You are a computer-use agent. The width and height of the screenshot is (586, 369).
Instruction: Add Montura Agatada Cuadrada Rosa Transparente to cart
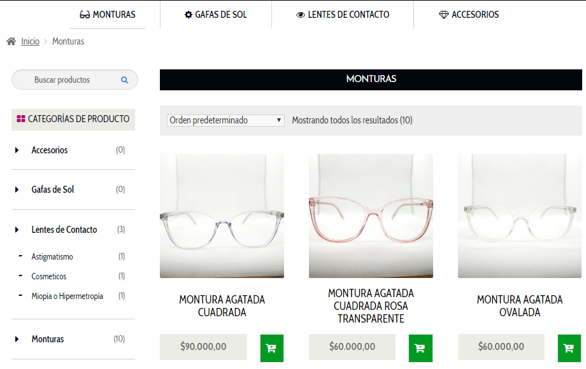point(420,348)
